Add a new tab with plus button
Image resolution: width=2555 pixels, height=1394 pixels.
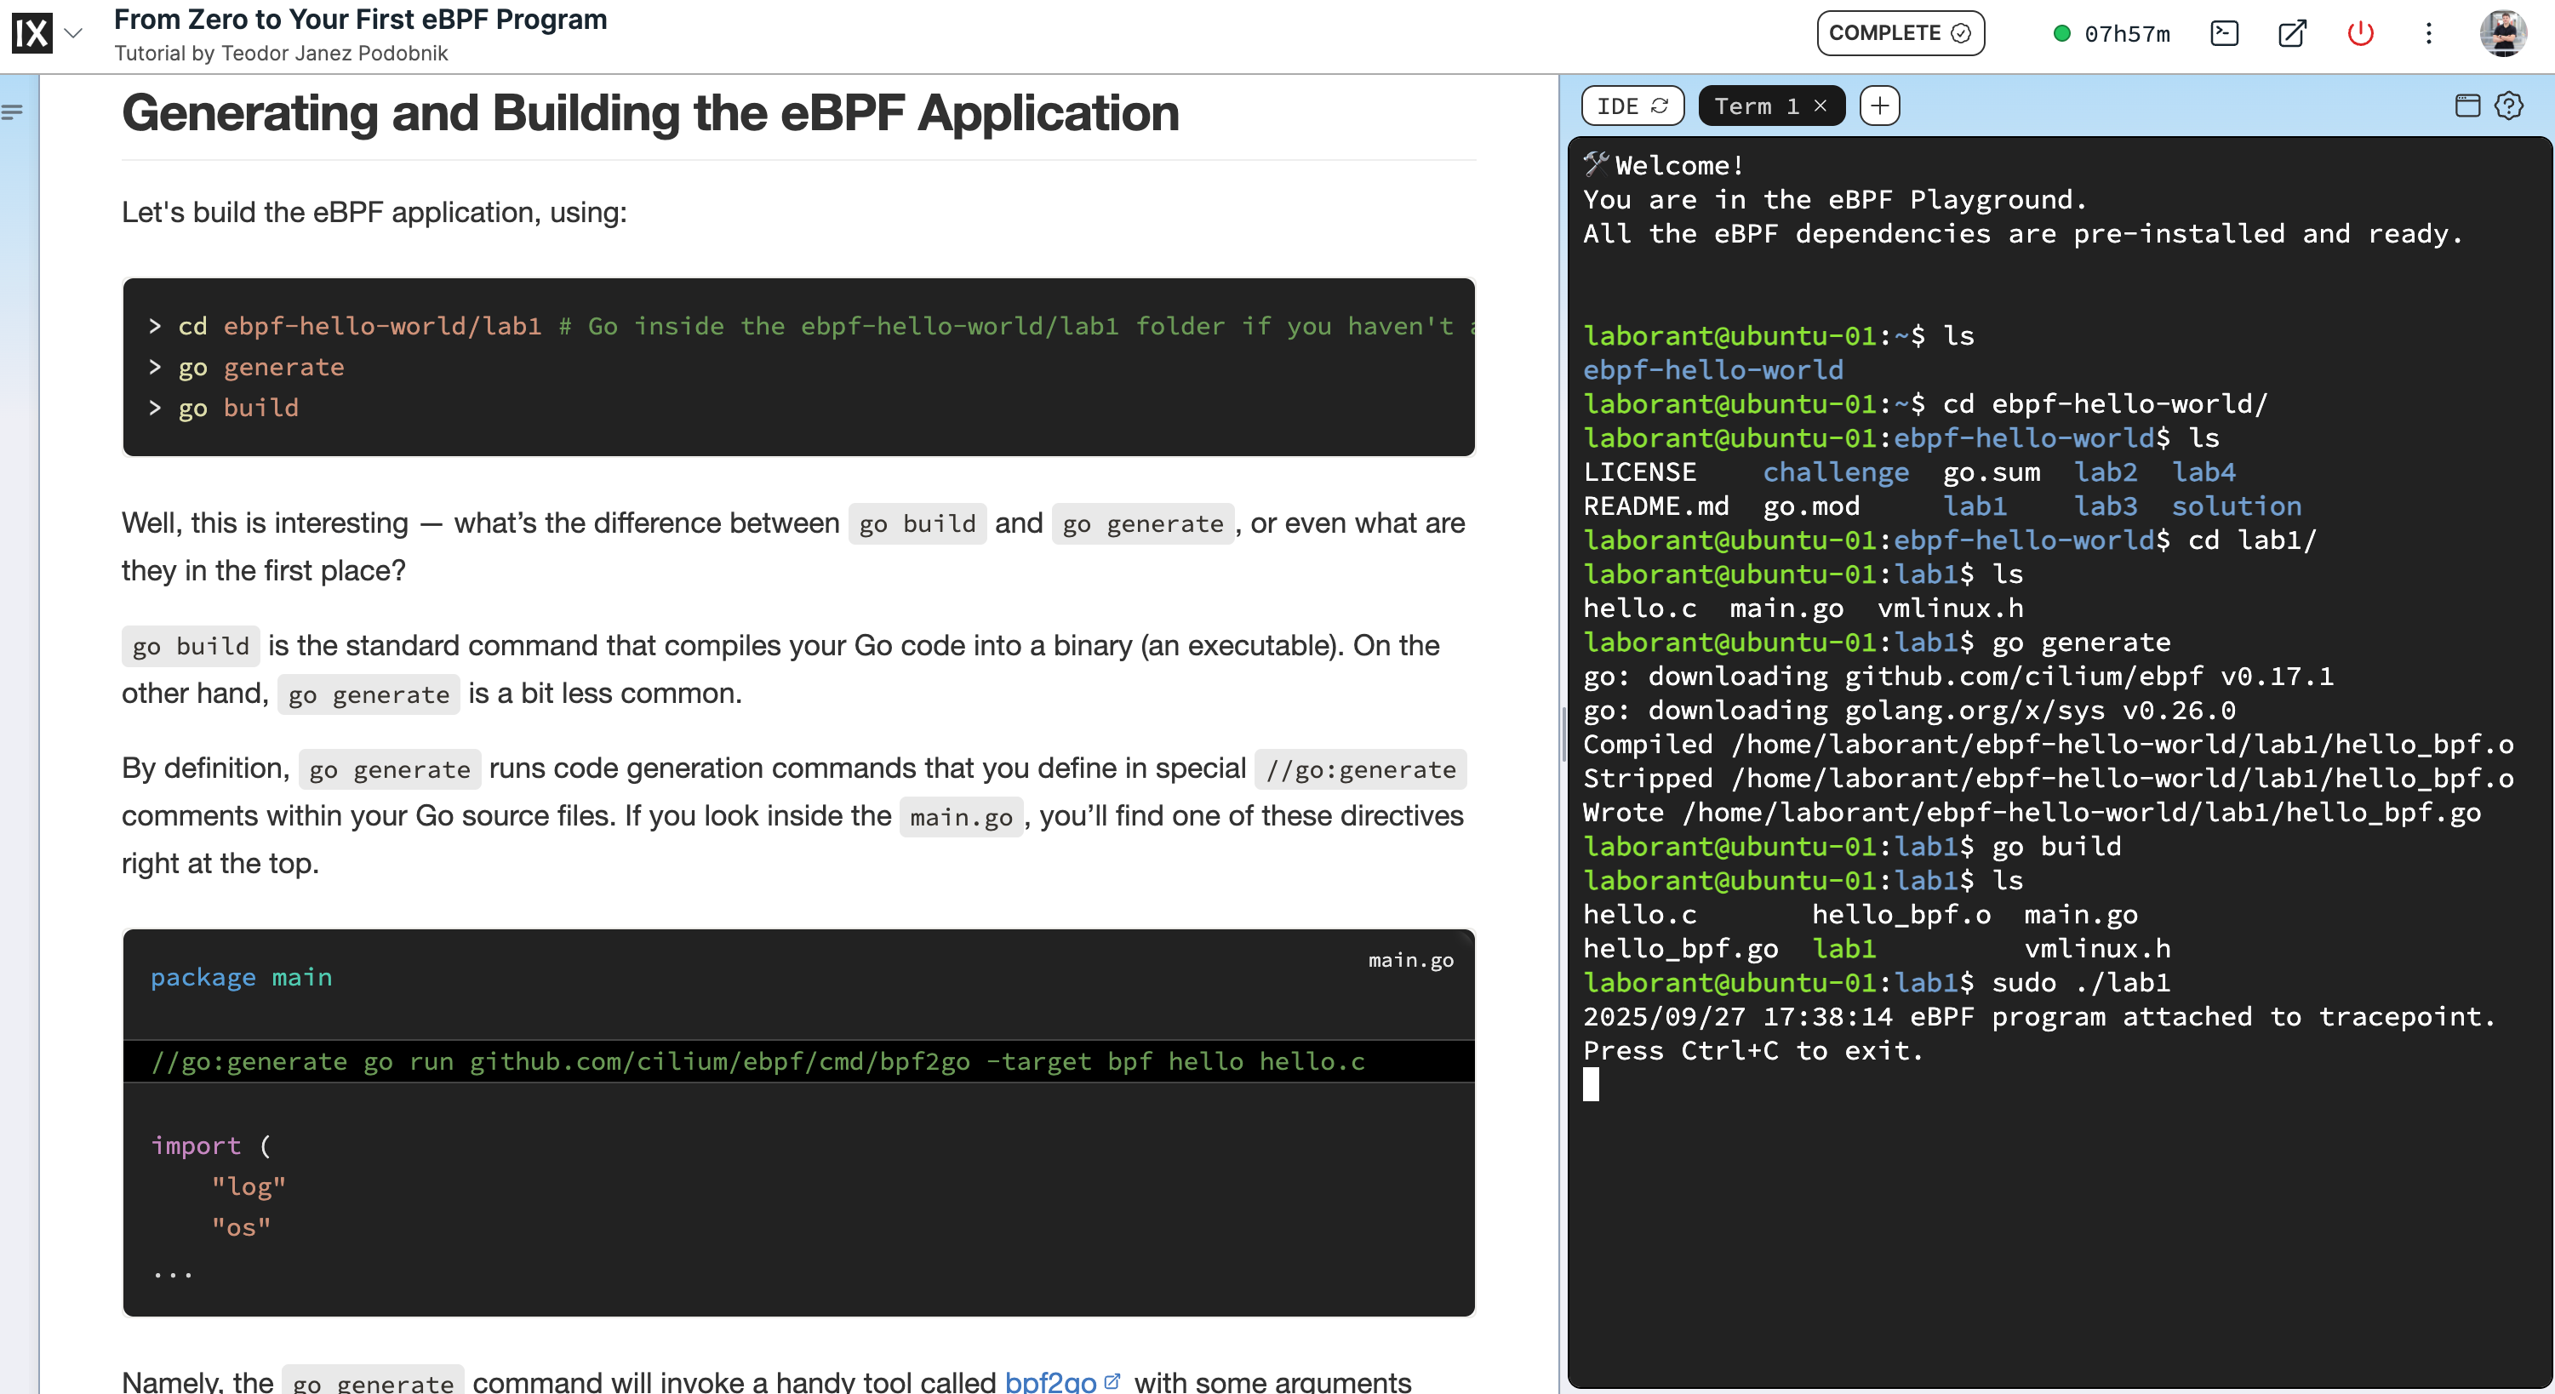[1879, 106]
